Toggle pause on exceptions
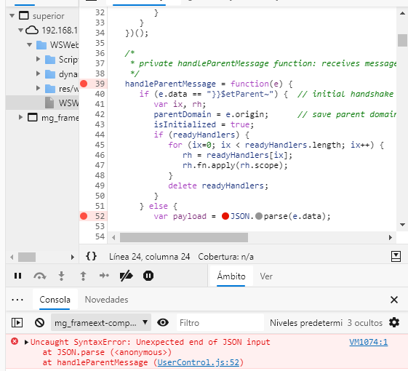This screenshot has height=371, width=408. coord(148,276)
